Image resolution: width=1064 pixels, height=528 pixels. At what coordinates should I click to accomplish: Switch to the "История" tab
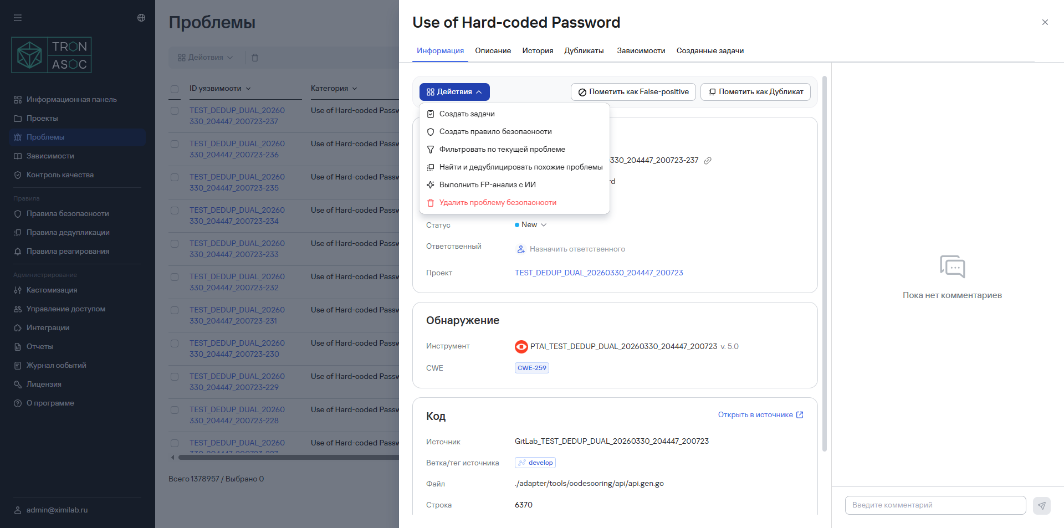[538, 51]
